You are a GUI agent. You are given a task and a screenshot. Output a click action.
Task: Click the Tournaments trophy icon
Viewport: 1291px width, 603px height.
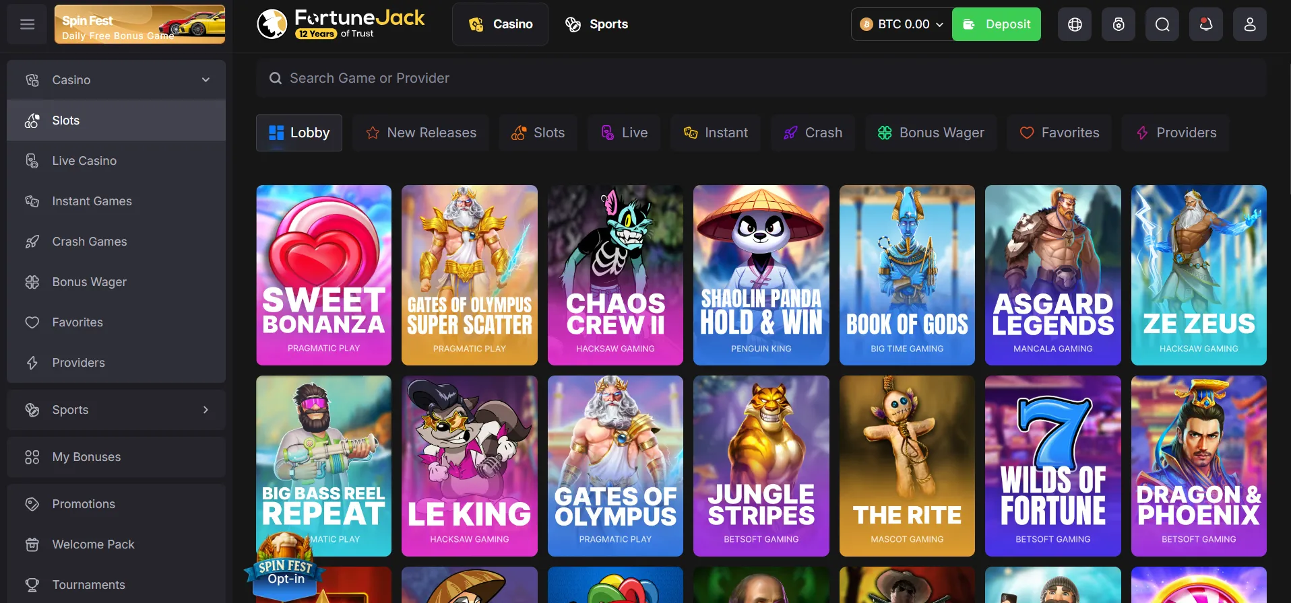click(x=32, y=585)
